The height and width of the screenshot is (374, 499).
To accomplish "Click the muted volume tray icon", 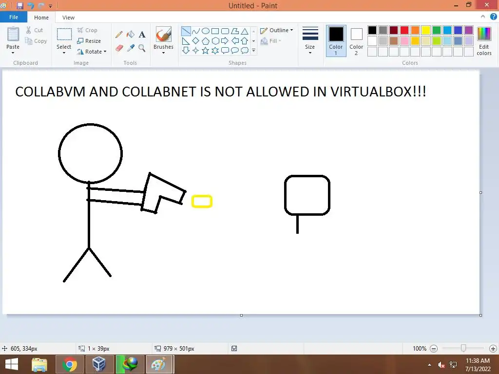I will click(x=441, y=365).
